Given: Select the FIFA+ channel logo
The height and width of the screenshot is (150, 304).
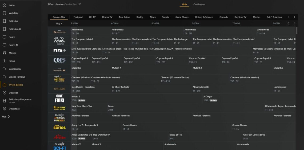Looking at the screenshot, I should [x=59, y=50].
